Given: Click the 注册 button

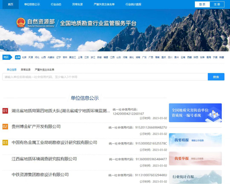Looking at the screenshot, I should coord(217,4).
